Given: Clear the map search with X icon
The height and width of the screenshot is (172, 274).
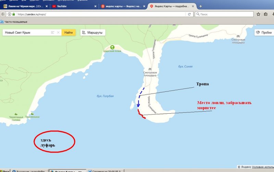Looking at the screenshot, I should pos(58,32).
